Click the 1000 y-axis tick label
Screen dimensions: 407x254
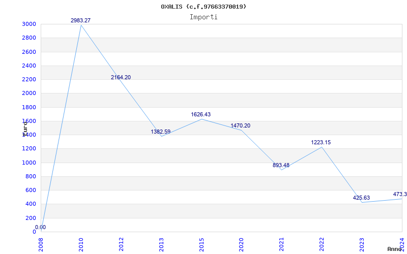point(30,163)
